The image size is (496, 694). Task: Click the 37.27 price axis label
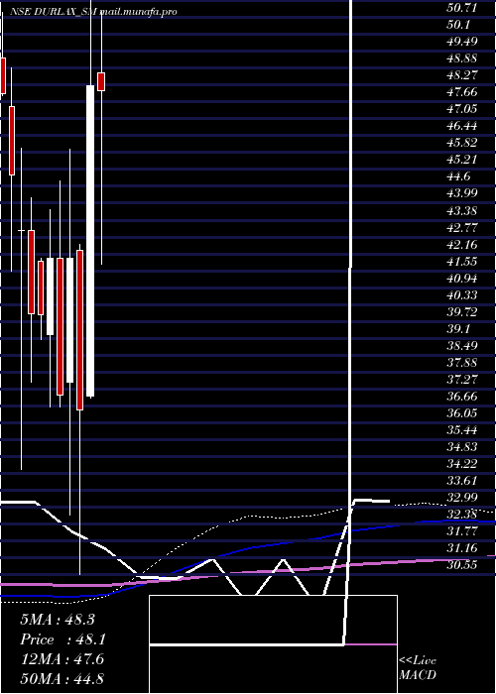[461, 380]
